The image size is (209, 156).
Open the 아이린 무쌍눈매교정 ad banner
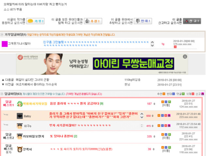coord(102,64)
